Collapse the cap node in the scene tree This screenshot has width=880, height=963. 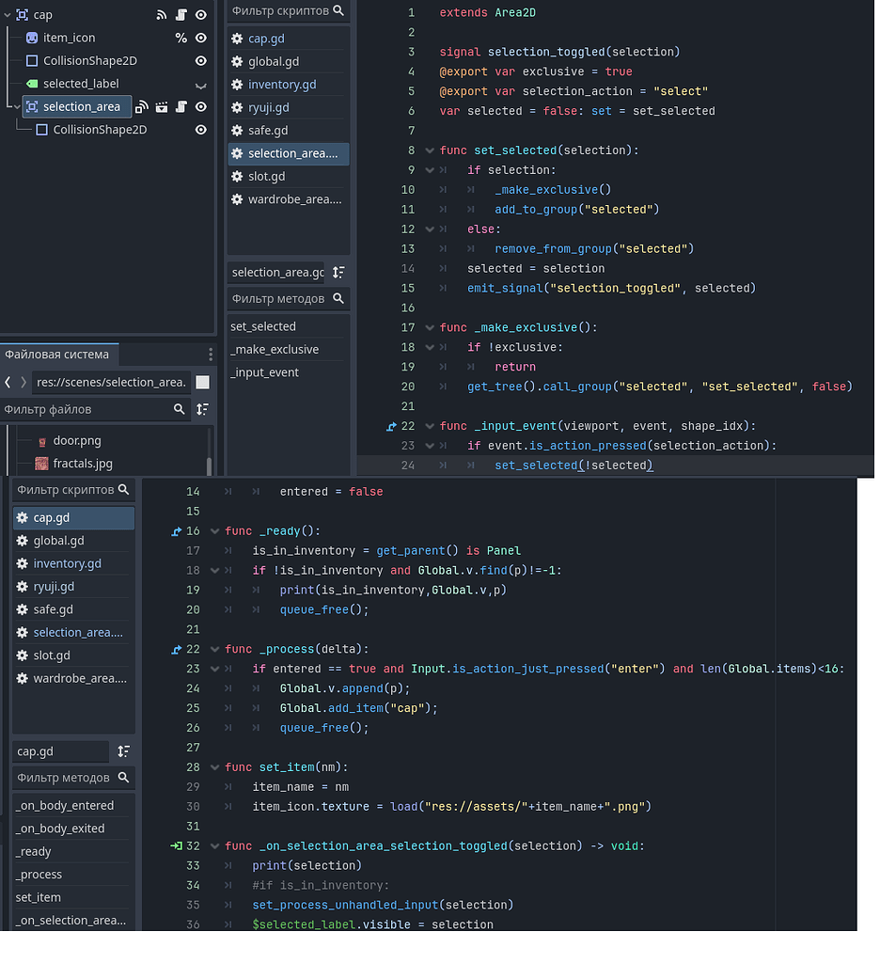point(8,14)
